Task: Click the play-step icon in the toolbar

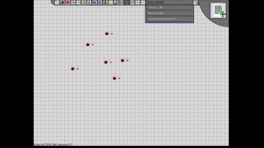Action: [79, 2]
